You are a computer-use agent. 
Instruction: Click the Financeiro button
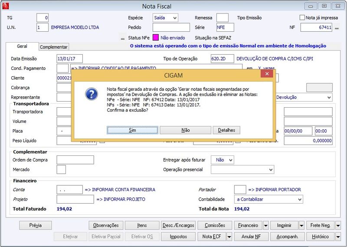pyautogui.click(x=248, y=225)
